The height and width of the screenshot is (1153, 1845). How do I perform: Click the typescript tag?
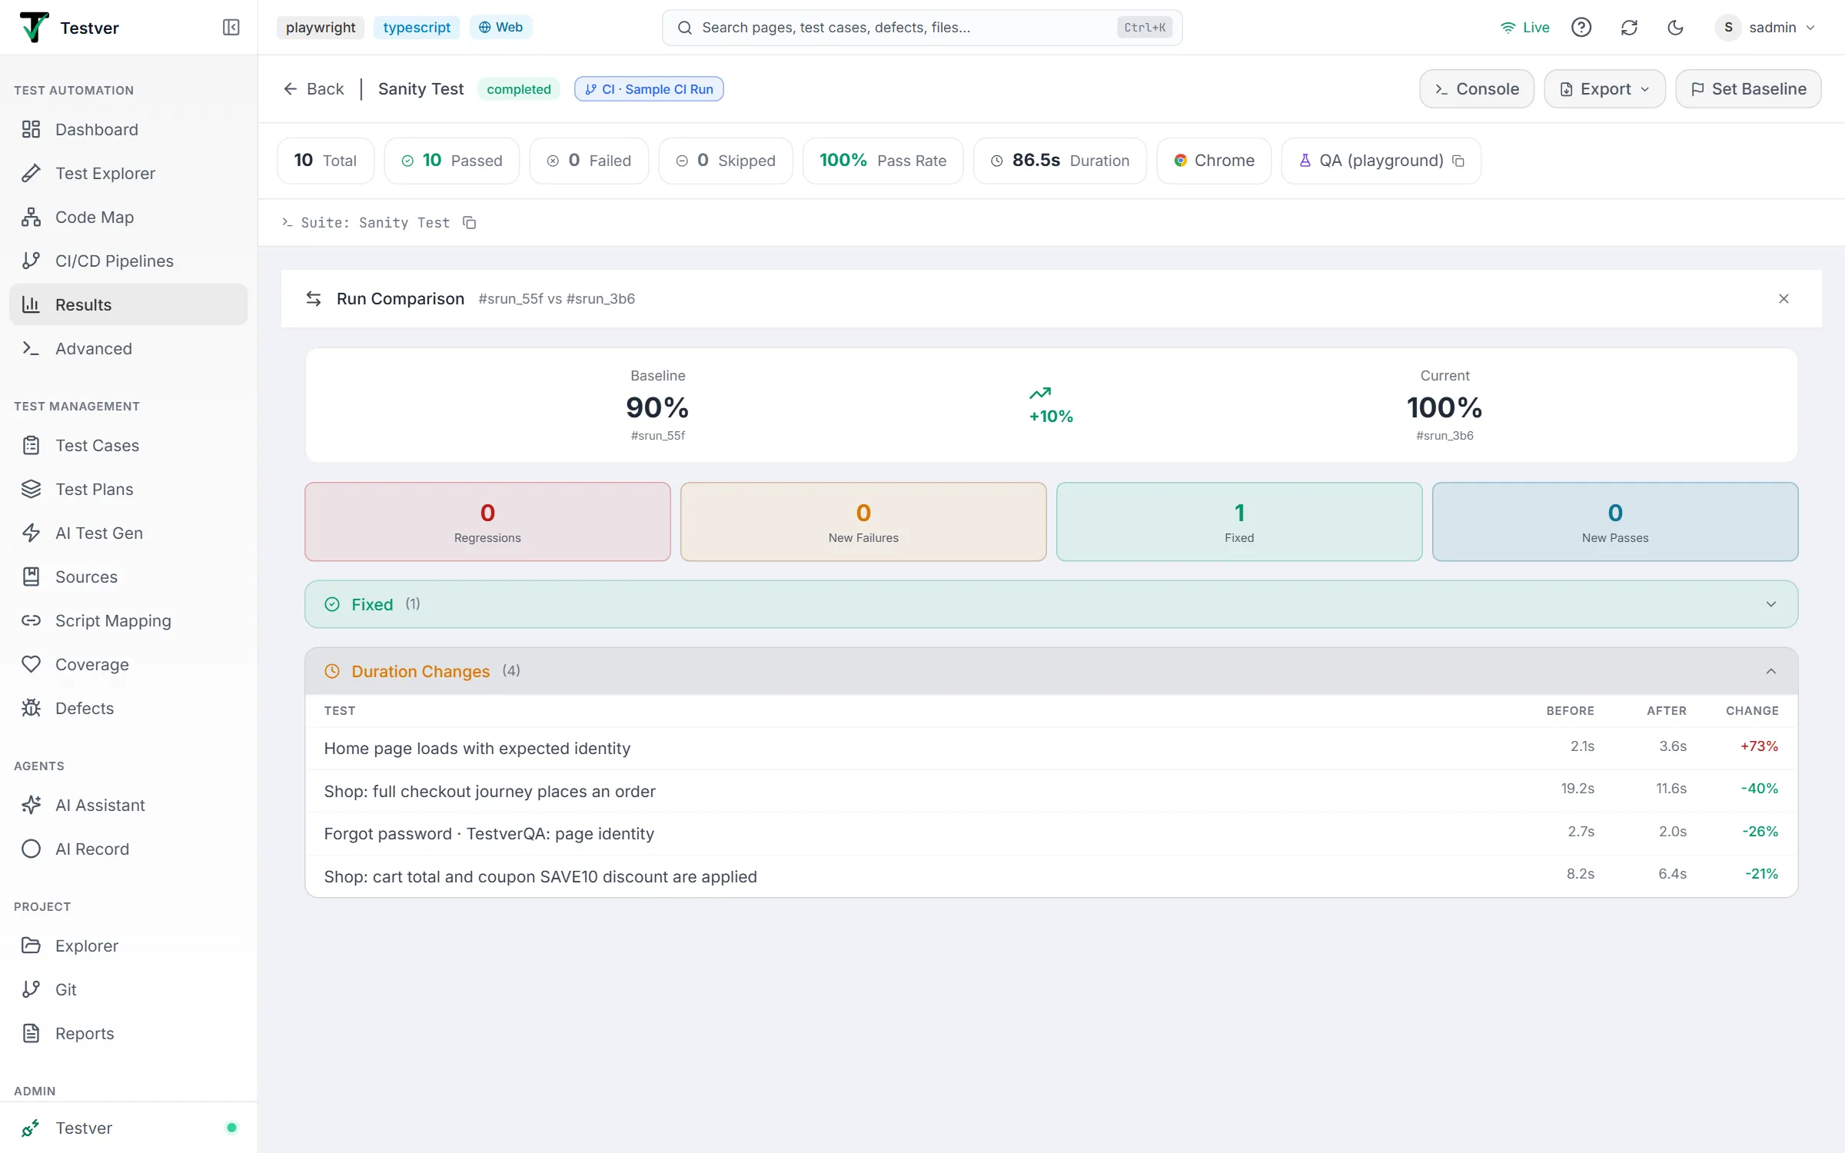tap(417, 28)
